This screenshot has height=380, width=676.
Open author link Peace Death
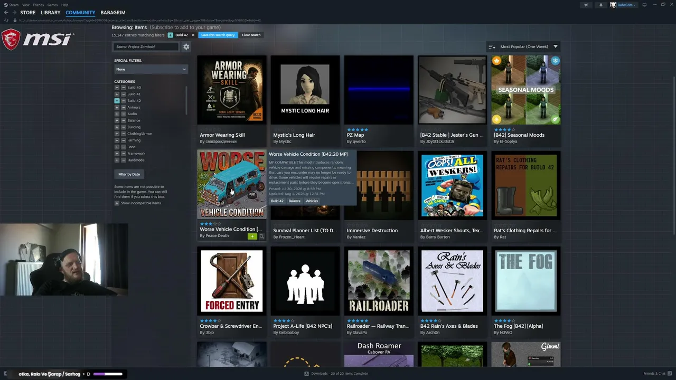(x=217, y=236)
